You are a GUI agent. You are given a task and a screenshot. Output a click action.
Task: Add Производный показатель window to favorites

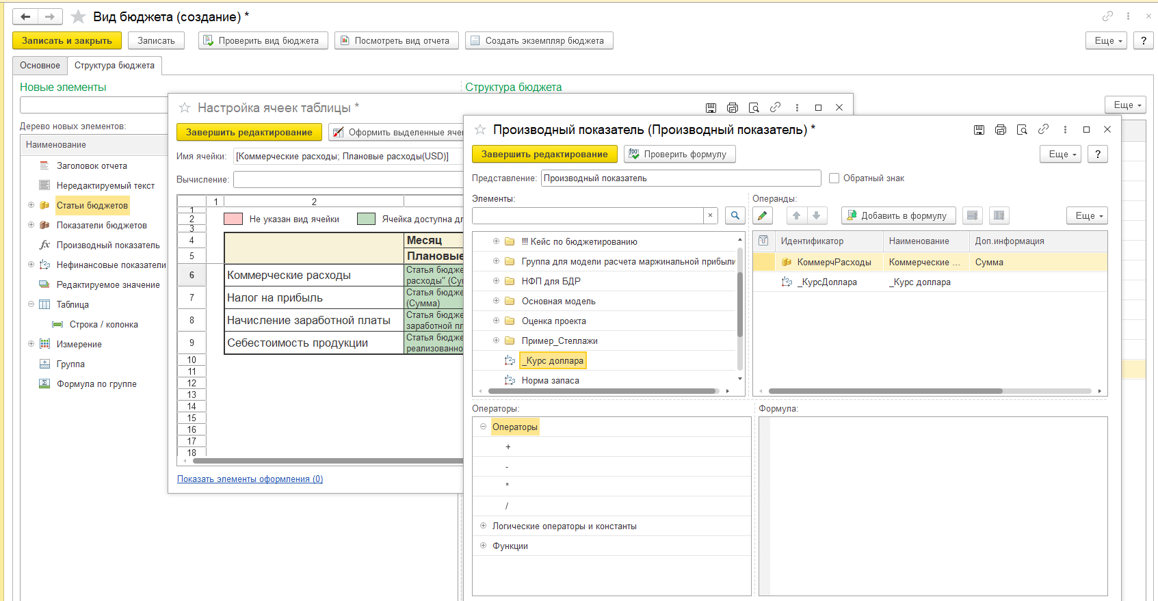coord(480,130)
